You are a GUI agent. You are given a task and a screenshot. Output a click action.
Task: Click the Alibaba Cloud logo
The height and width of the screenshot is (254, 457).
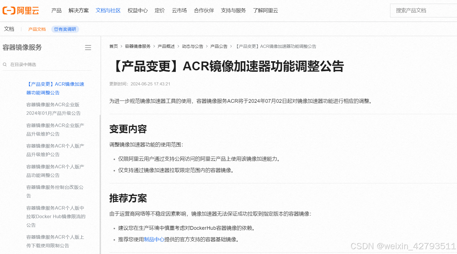click(x=21, y=11)
